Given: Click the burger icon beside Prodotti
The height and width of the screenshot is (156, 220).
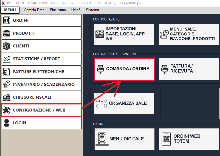Looking at the screenshot, I should pyautogui.click(x=7, y=33).
